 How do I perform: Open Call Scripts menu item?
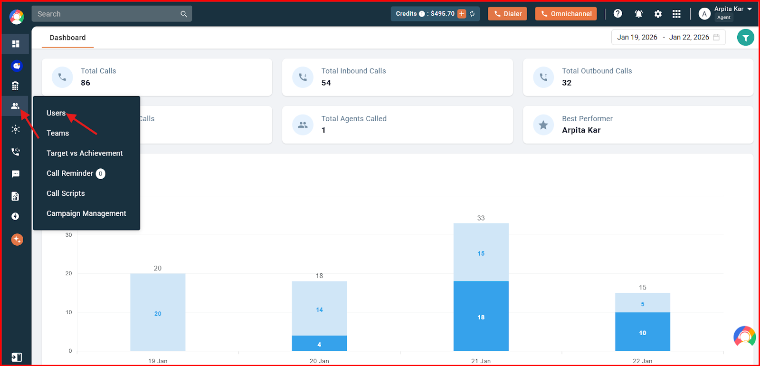(x=66, y=193)
